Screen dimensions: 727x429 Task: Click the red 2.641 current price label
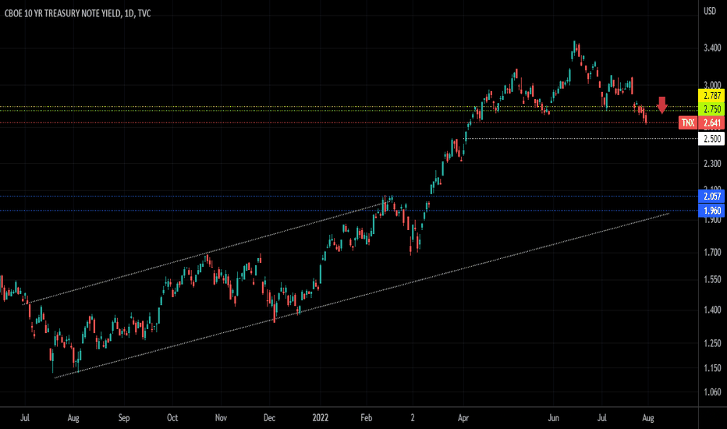tap(711, 123)
